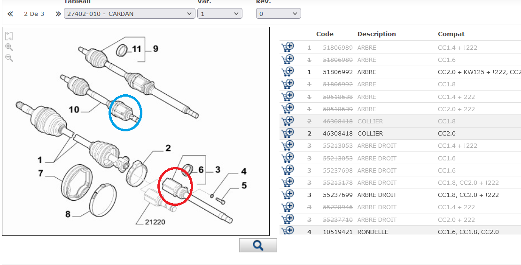Add ARBRE 51806992 CC2.0 + KW125 to cart
Image resolution: width=521 pixels, height=265 pixels.
(x=288, y=72)
